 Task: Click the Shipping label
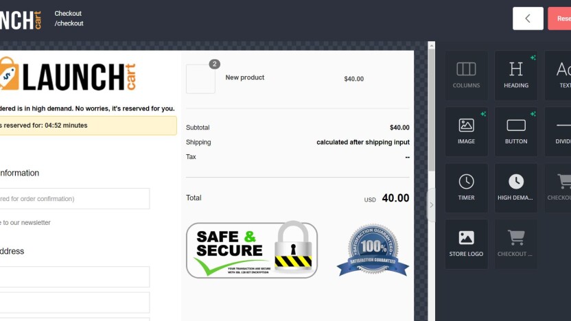pyautogui.click(x=198, y=142)
